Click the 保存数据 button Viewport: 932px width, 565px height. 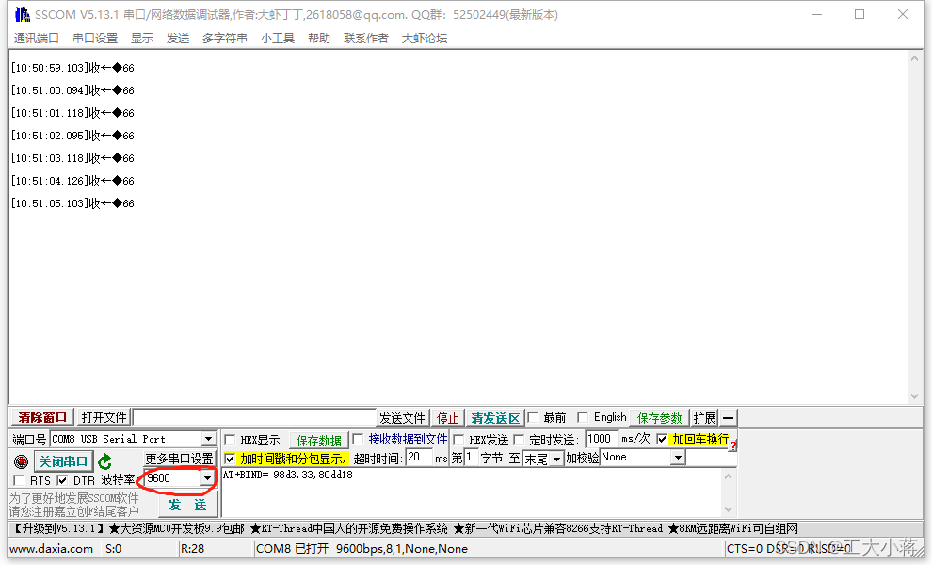(319, 441)
